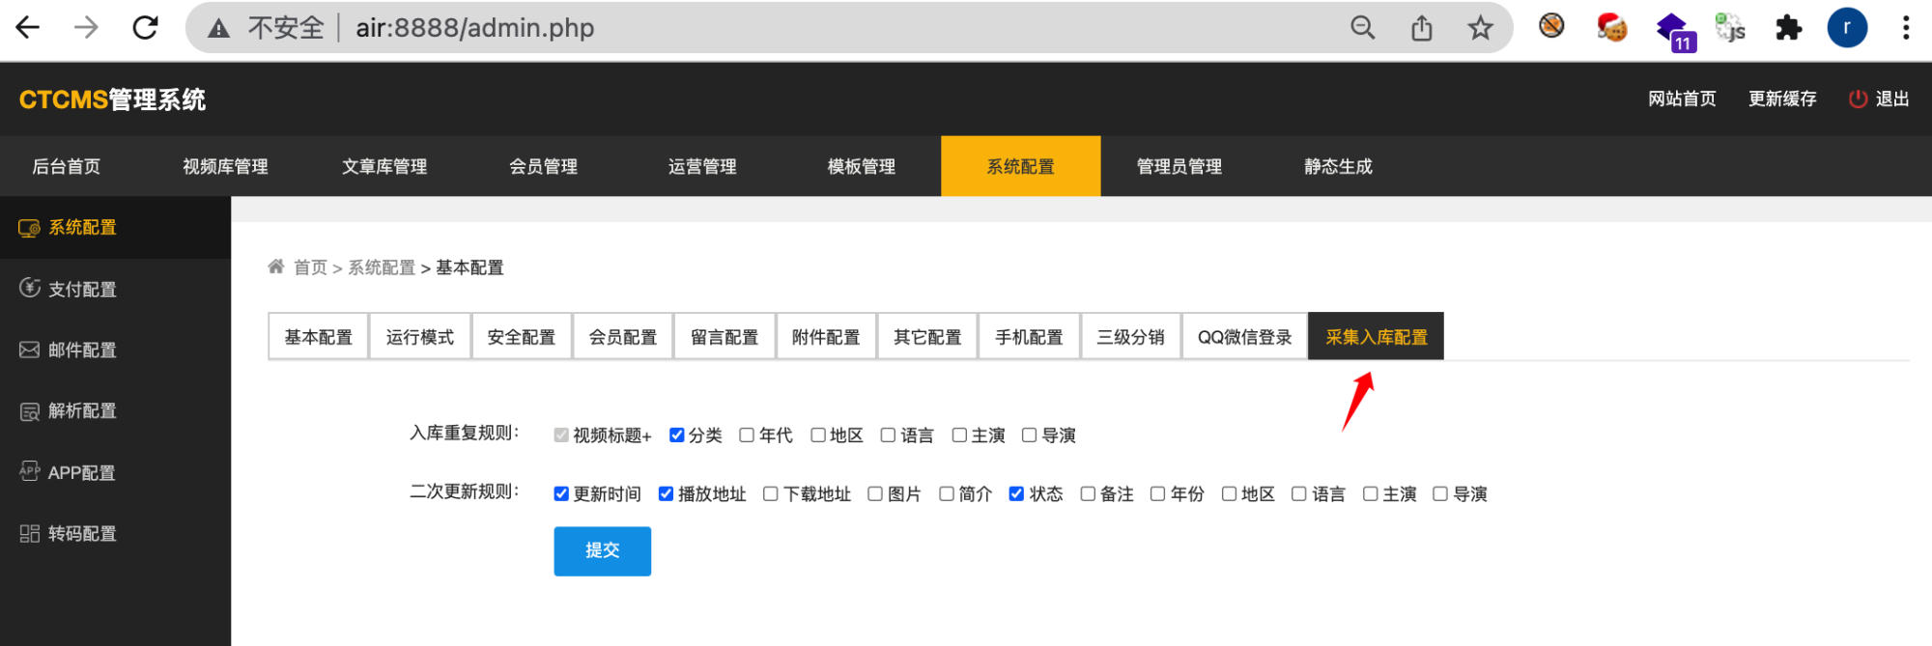Screen dimensions: 1932x646
Task: Click the not-secure warning triangle icon
Action: (x=219, y=28)
